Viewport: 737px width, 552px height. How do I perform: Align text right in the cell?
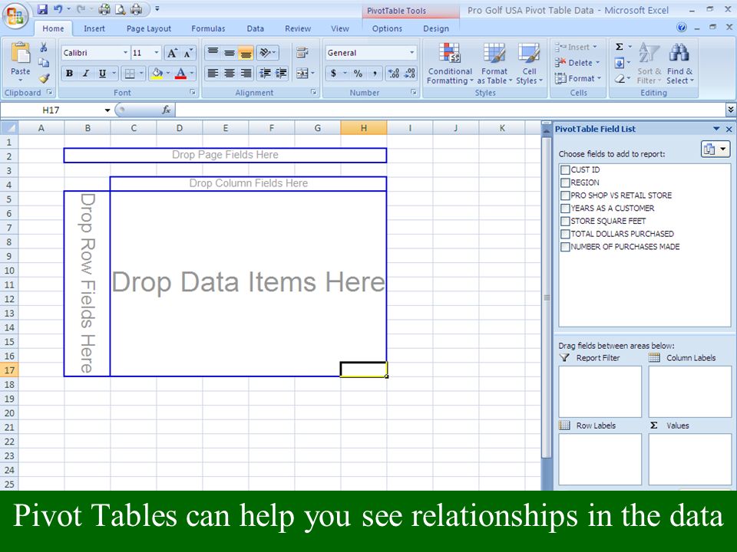click(246, 74)
